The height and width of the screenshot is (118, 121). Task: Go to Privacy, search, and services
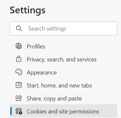pyautogui.click(x=63, y=59)
